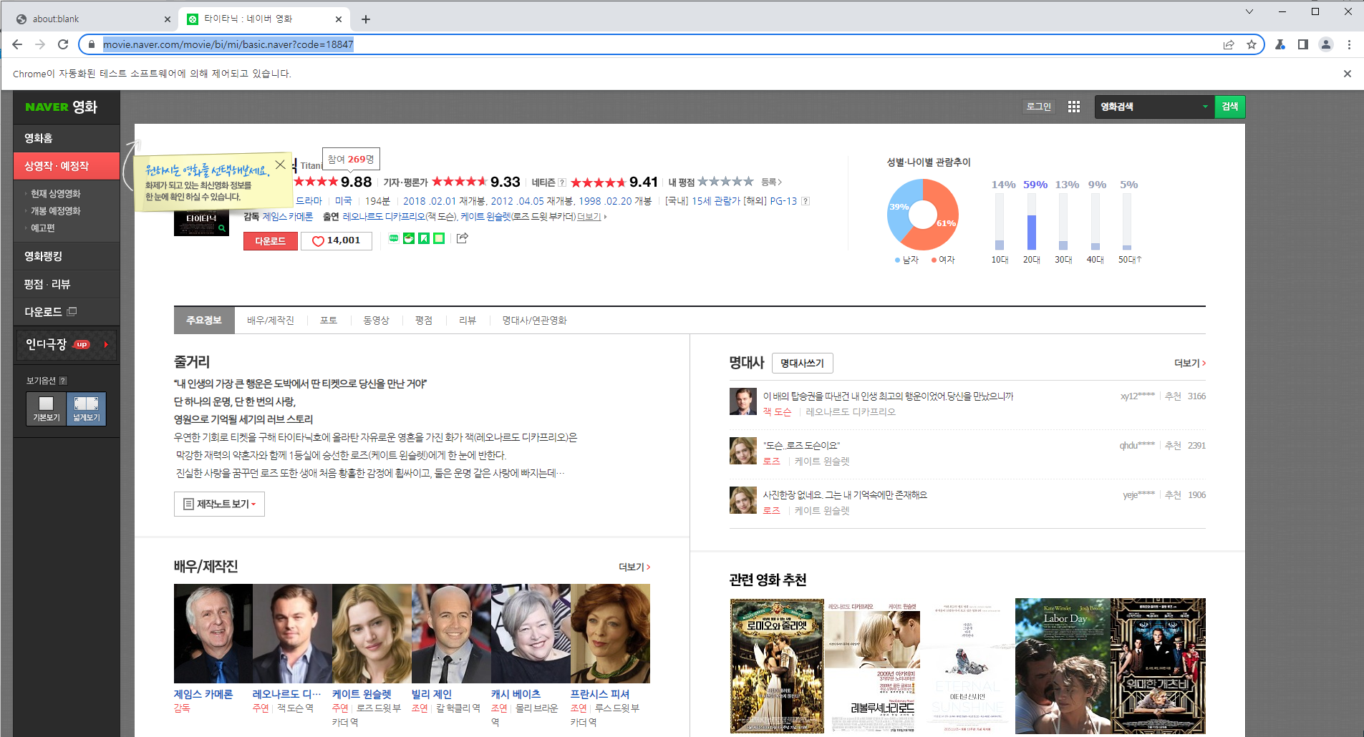The image size is (1364, 737).
Task: Open the 위대한 개츠비 recommended poster
Action: click(x=1158, y=666)
